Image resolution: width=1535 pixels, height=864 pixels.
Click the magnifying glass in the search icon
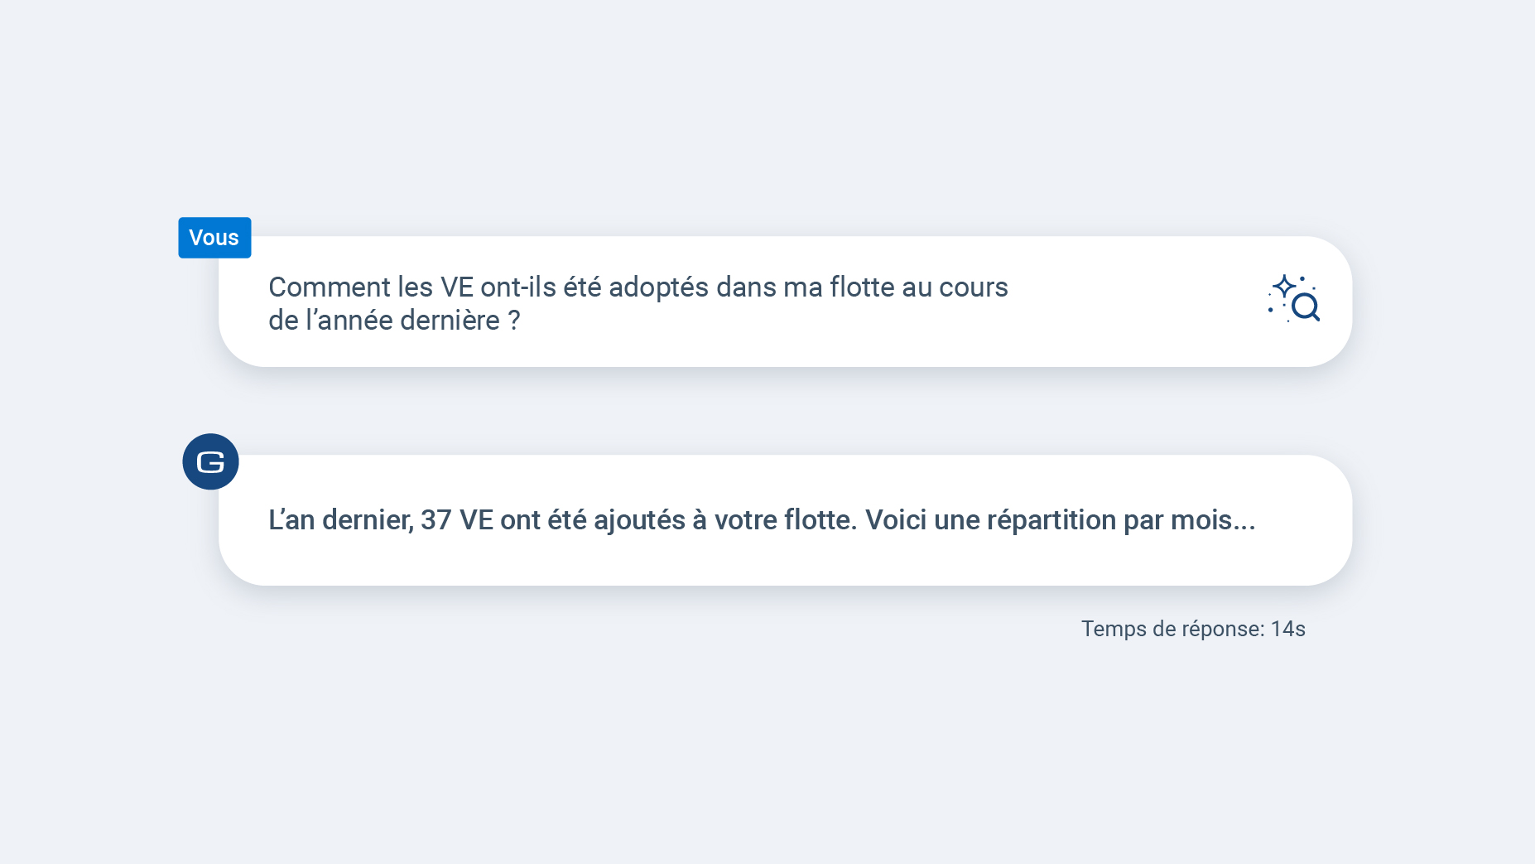click(1305, 307)
